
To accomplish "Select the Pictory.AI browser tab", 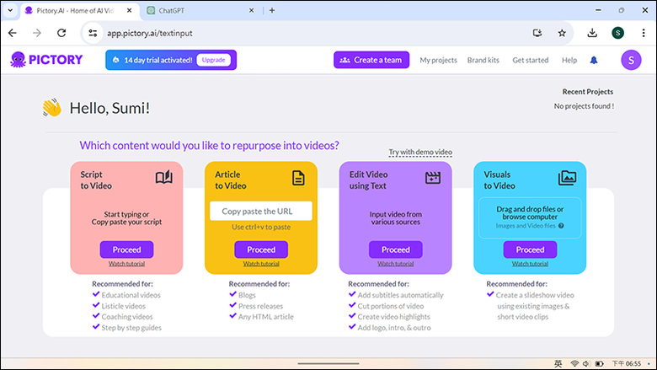I will click(x=78, y=10).
